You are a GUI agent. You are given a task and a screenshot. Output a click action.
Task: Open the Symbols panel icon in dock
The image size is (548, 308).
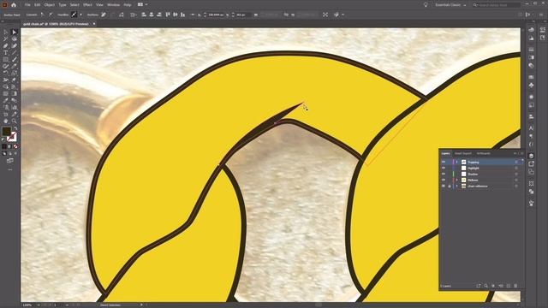click(x=531, y=85)
